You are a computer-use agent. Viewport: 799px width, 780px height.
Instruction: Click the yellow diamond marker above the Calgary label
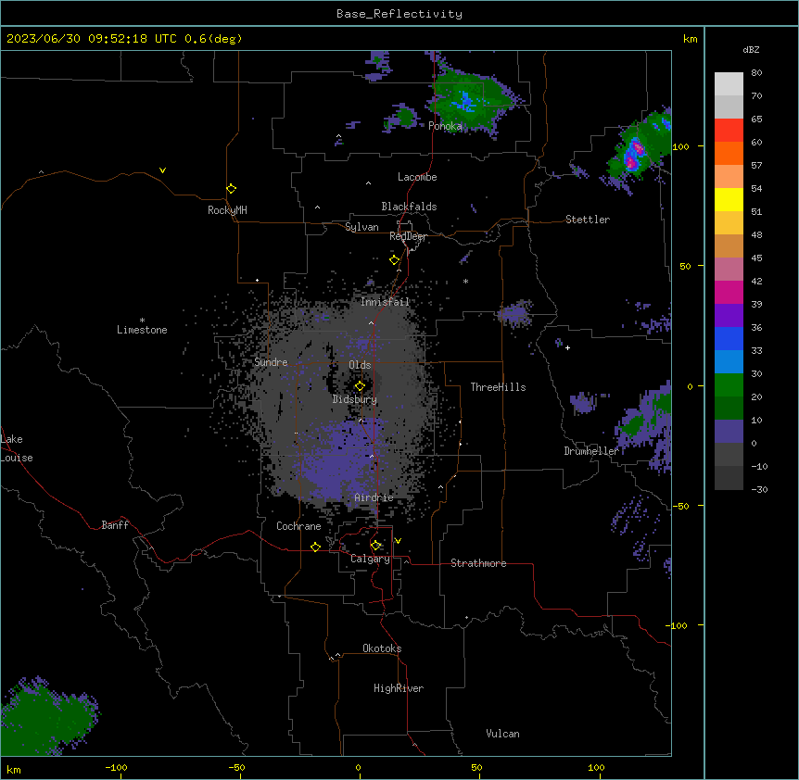[375, 546]
